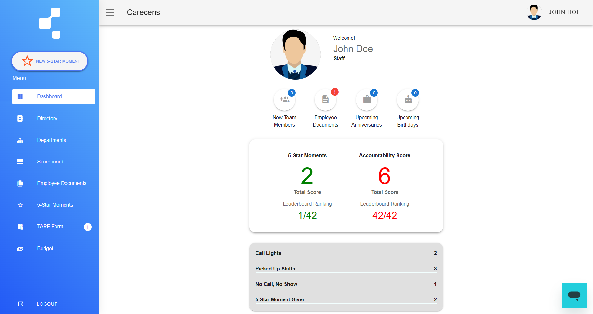Click the Budget money icon in sidebar
This screenshot has width=593, height=314.
tap(20, 249)
